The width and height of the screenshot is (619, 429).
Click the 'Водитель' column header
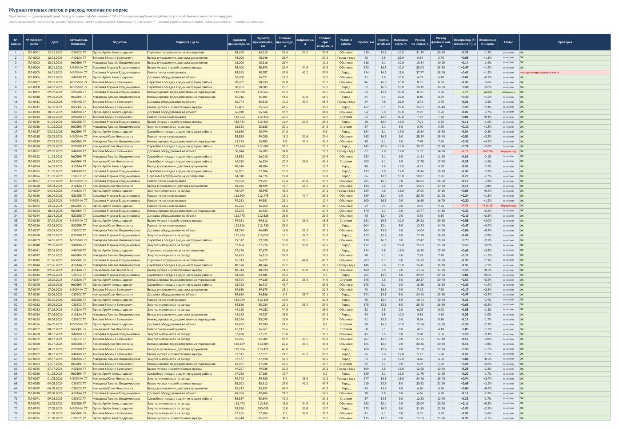pyautogui.click(x=120, y=42)
